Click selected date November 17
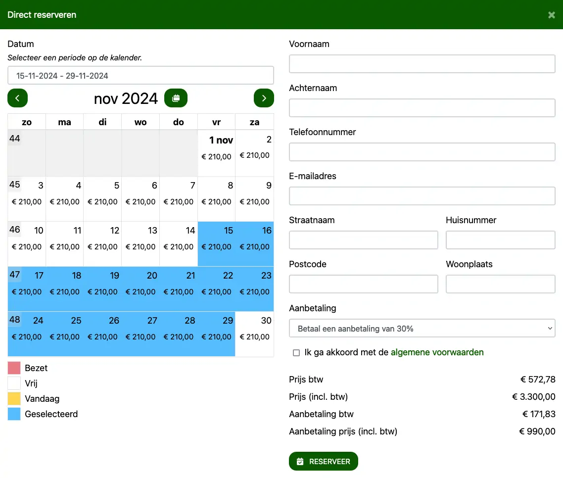Screen dimensions: 563x478 point(27,289)
